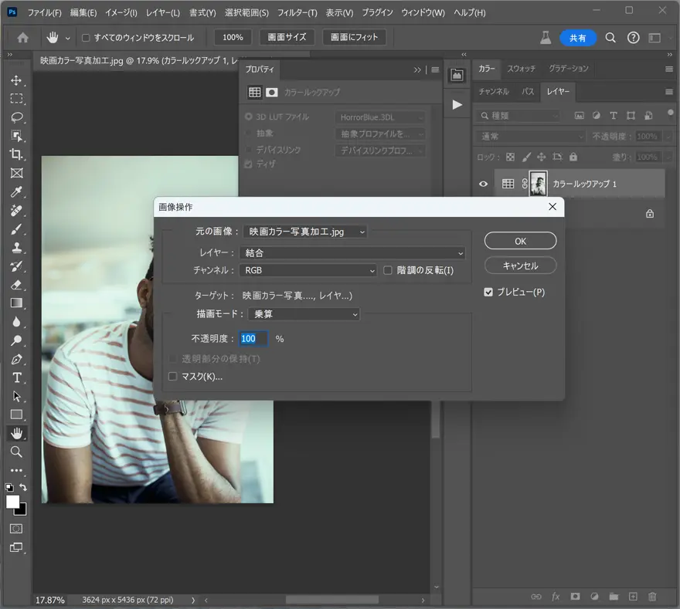
Task: Uncheck the プレビュー checkbox
Action: [488, 293]
